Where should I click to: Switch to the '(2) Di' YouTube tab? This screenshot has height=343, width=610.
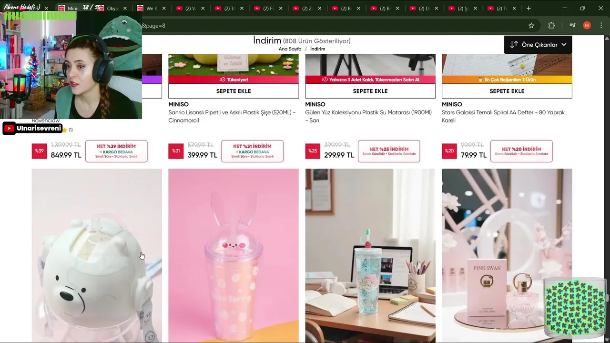pos(424,9)
